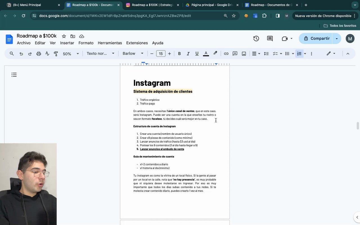Click the font size field showing 15

[x=161, y=53]
